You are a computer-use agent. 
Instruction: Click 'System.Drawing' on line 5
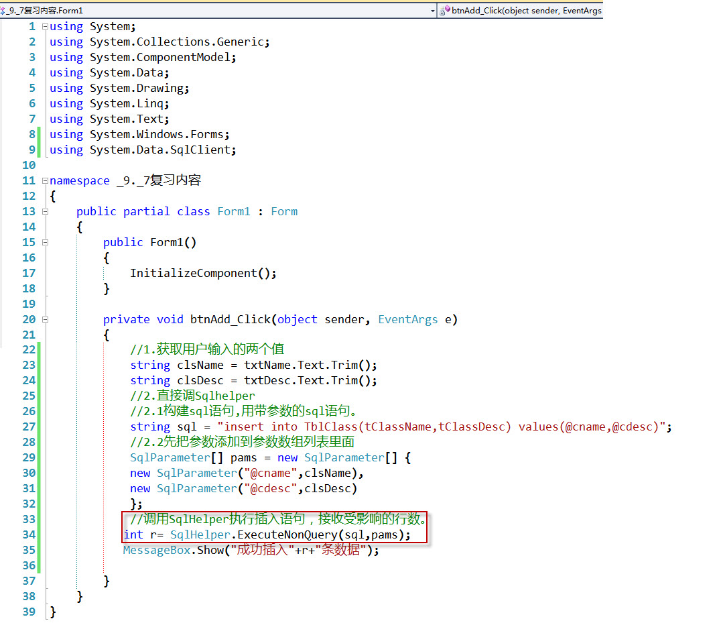pos(136,88)
